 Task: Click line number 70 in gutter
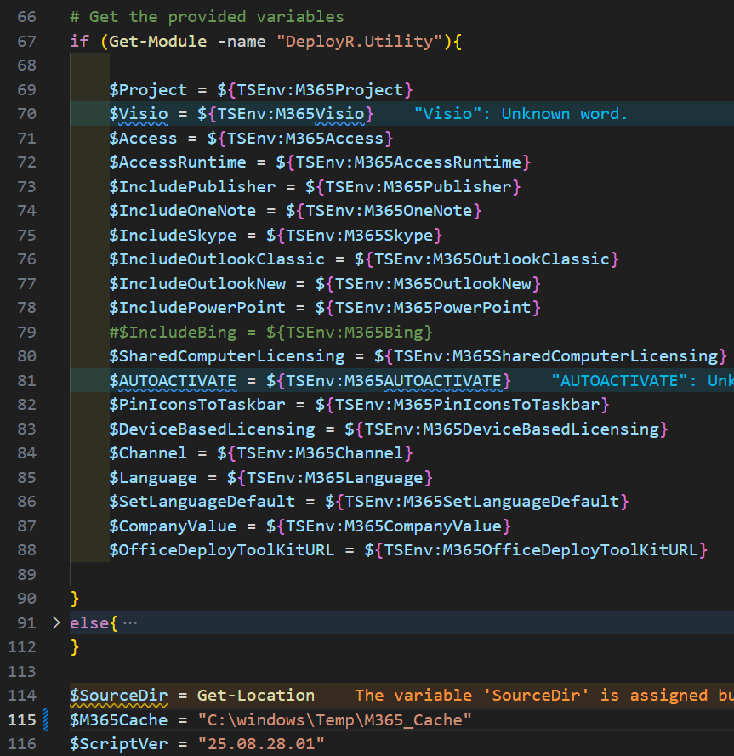[26, 114]
